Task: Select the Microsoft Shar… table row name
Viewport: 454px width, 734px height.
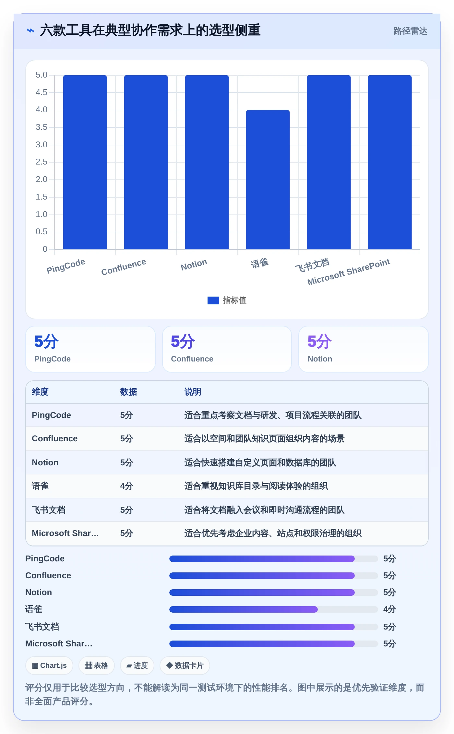Action: click(65, 533)
